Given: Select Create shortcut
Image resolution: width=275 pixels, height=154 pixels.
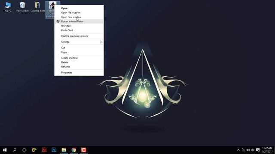Looking at the screenshot, I should tap(79, 58).
